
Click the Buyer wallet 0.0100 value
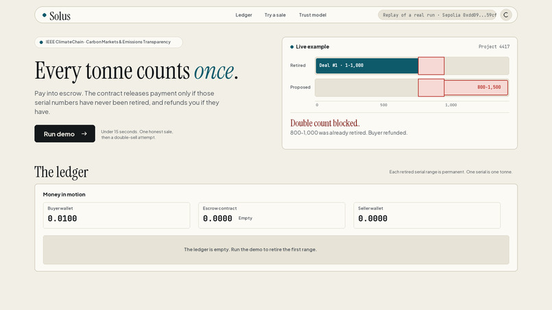coord(62,218)
